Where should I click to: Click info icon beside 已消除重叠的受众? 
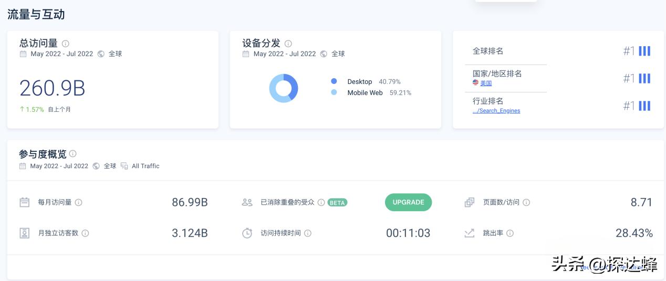coord(321,202)
